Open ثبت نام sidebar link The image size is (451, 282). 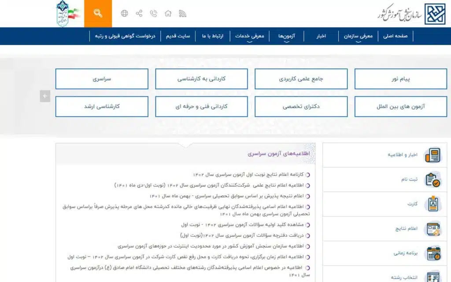[x=409, y=179]
